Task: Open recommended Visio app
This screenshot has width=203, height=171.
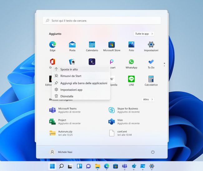Action: pyautogui.click(x=124, y=122)
